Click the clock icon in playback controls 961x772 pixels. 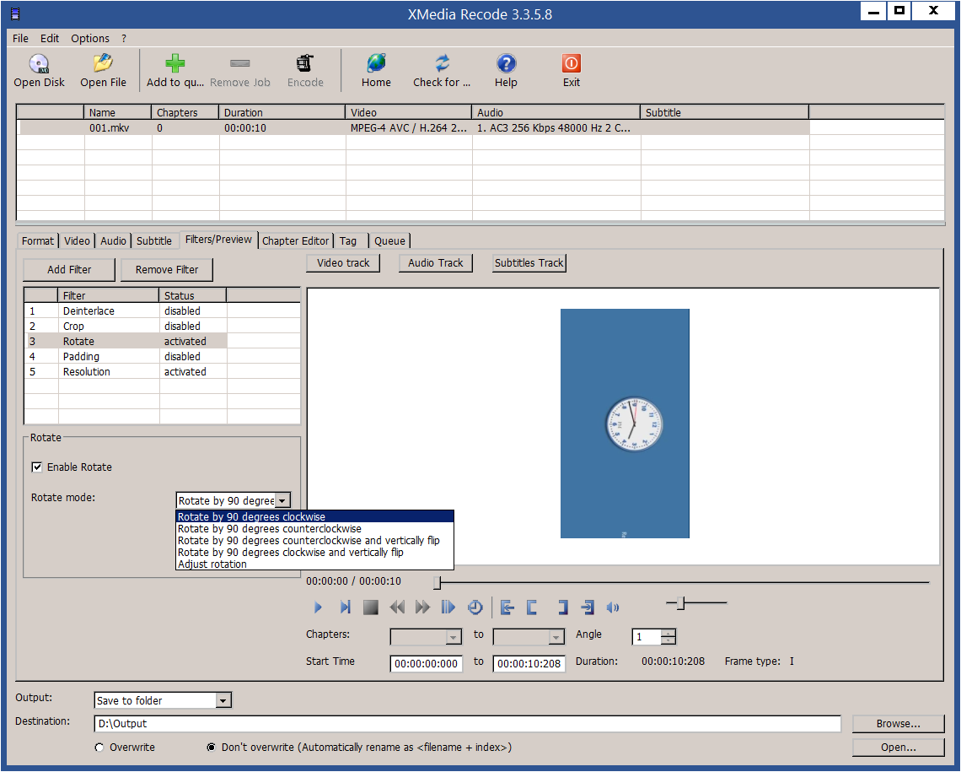pos(475,607)
